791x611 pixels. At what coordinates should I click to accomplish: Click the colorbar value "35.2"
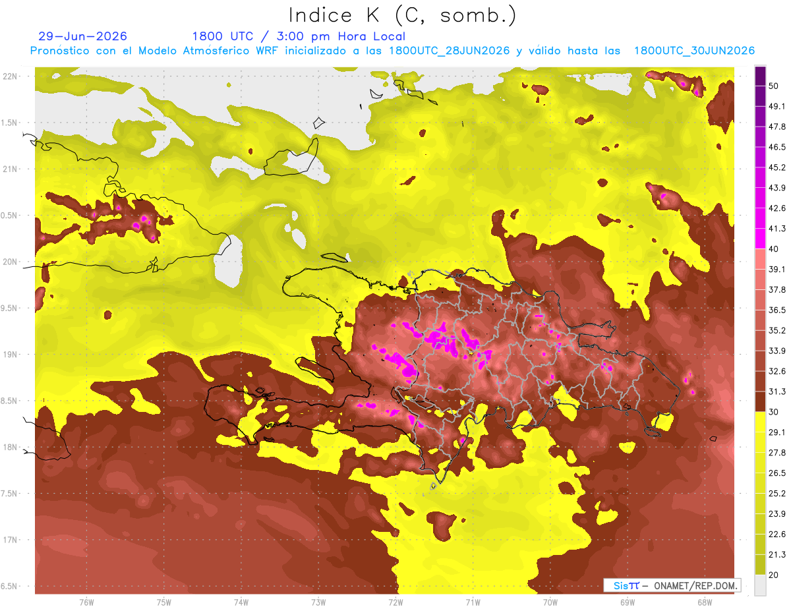[x=777, y=330]
